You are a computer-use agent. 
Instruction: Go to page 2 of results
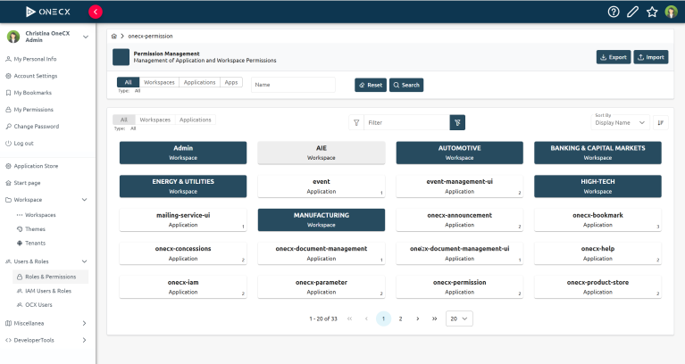click(x=400, y=318)
